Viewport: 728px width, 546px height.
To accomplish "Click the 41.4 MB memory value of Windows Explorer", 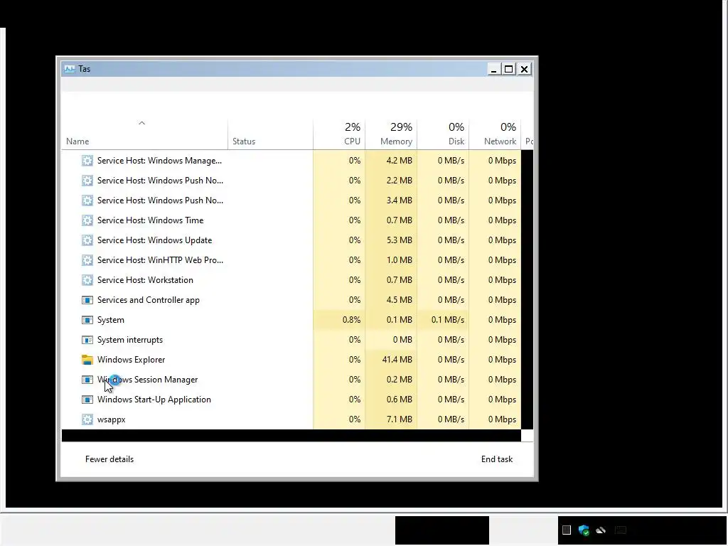I will (397, 360).
